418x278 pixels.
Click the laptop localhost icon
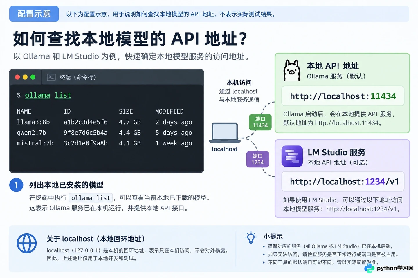[x=225, y=133]
